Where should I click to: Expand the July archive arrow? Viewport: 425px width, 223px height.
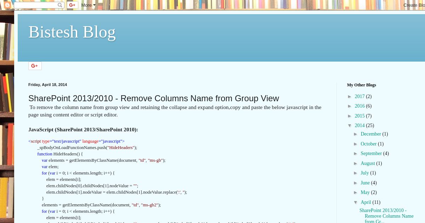coord(356,173)
